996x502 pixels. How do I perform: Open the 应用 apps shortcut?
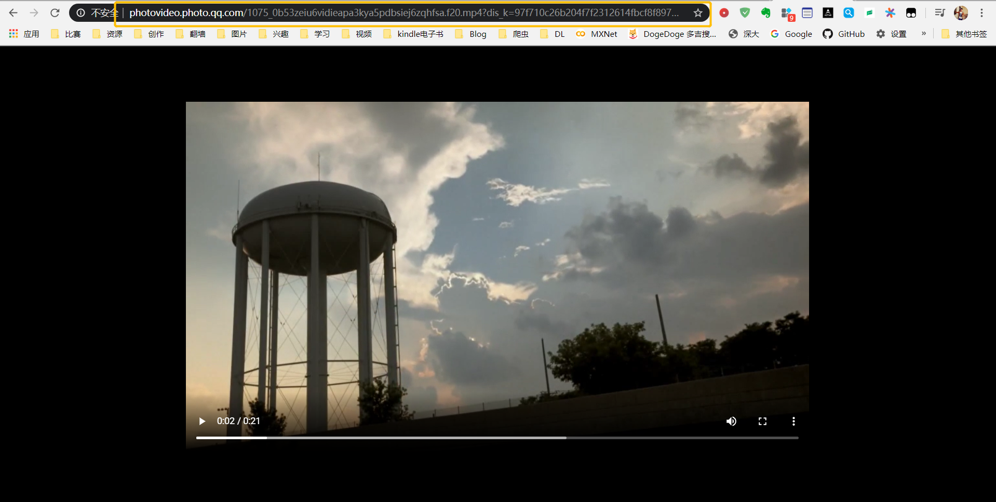tap(24, 34)
